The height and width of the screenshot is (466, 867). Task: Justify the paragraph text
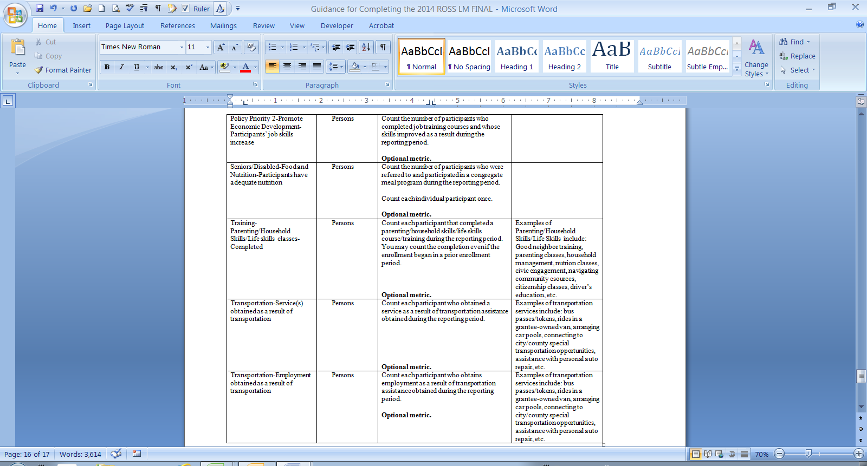316,67
